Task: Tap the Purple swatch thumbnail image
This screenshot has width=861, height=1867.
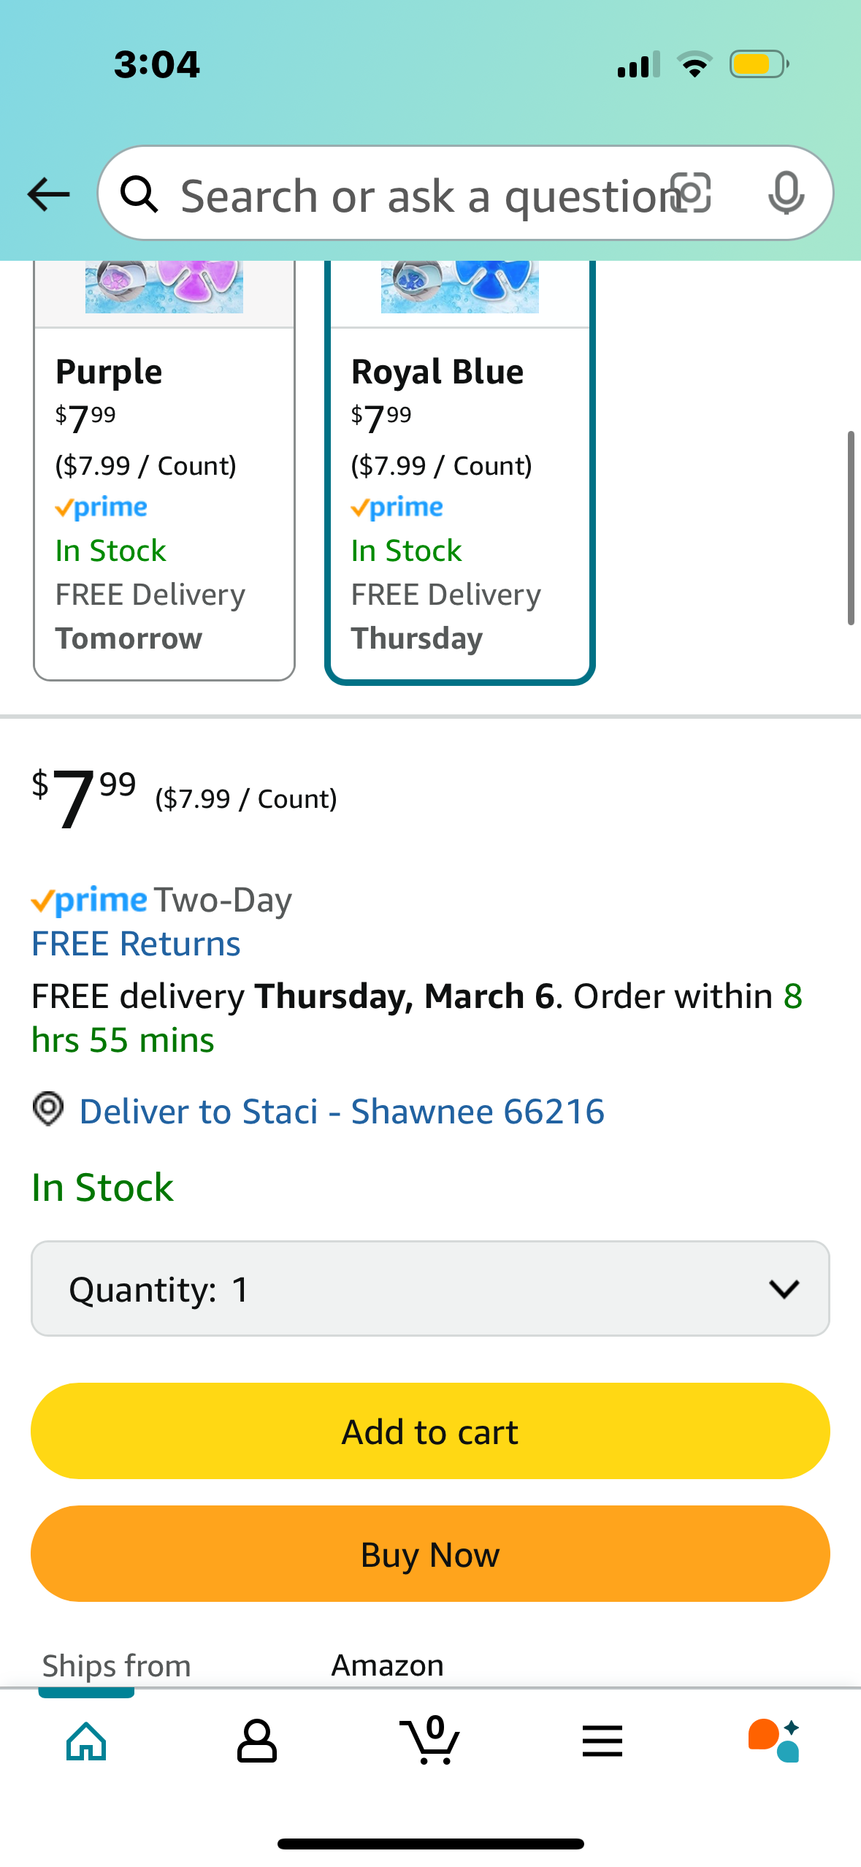Action: click(x=164, y=287)
